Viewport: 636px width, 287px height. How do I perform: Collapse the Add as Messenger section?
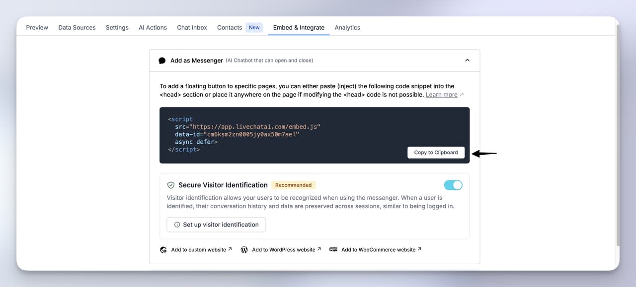(467, 60)
